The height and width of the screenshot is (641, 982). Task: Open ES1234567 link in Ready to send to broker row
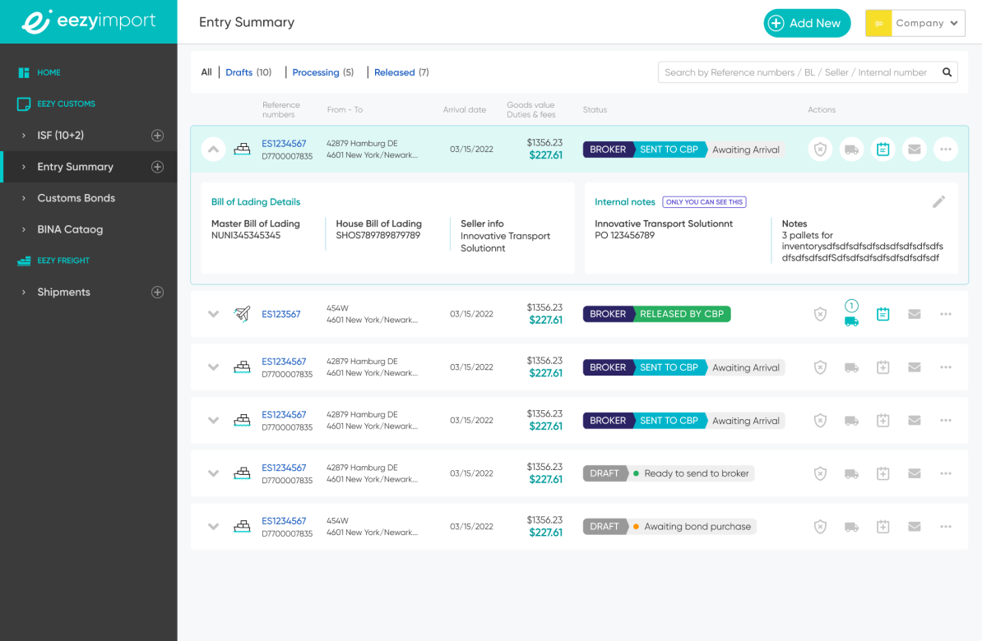[x=284, y=468]
